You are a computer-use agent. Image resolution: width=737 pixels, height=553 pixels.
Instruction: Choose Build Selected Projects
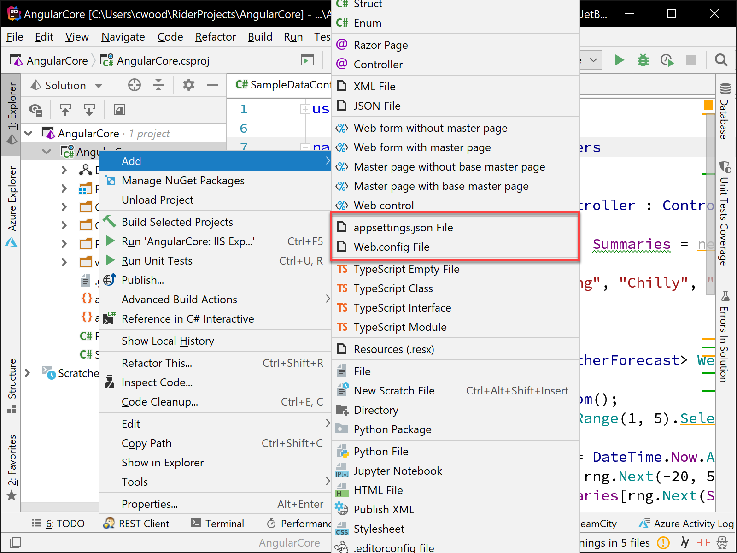point(215,222)
